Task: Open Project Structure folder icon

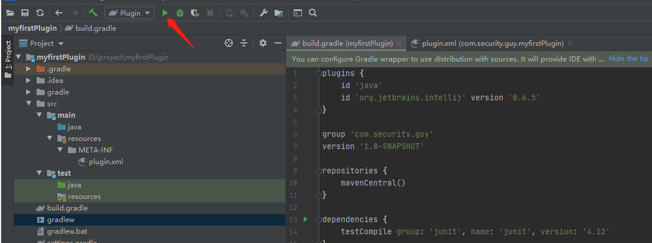Action: pos(279,13)
